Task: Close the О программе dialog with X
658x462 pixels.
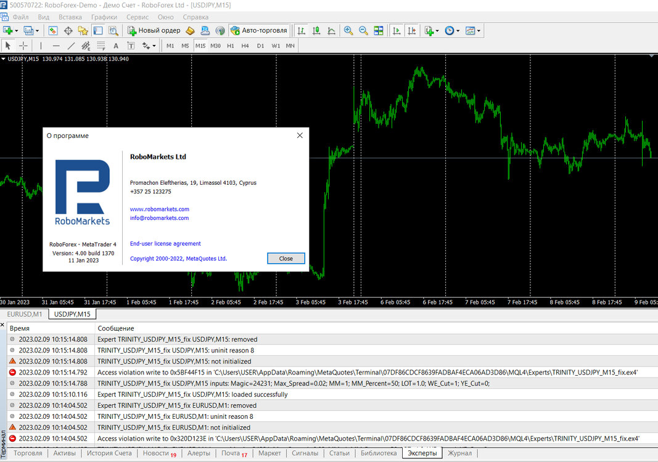Action: click(300, 136)
